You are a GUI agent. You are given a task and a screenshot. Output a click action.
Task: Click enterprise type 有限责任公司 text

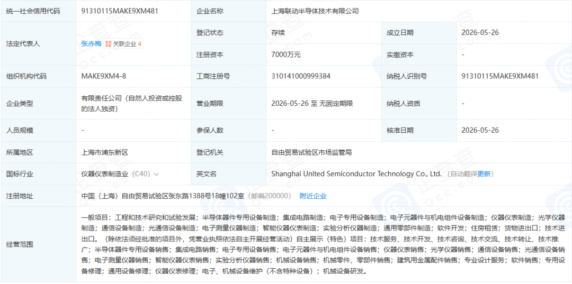(x=131, y=103)
